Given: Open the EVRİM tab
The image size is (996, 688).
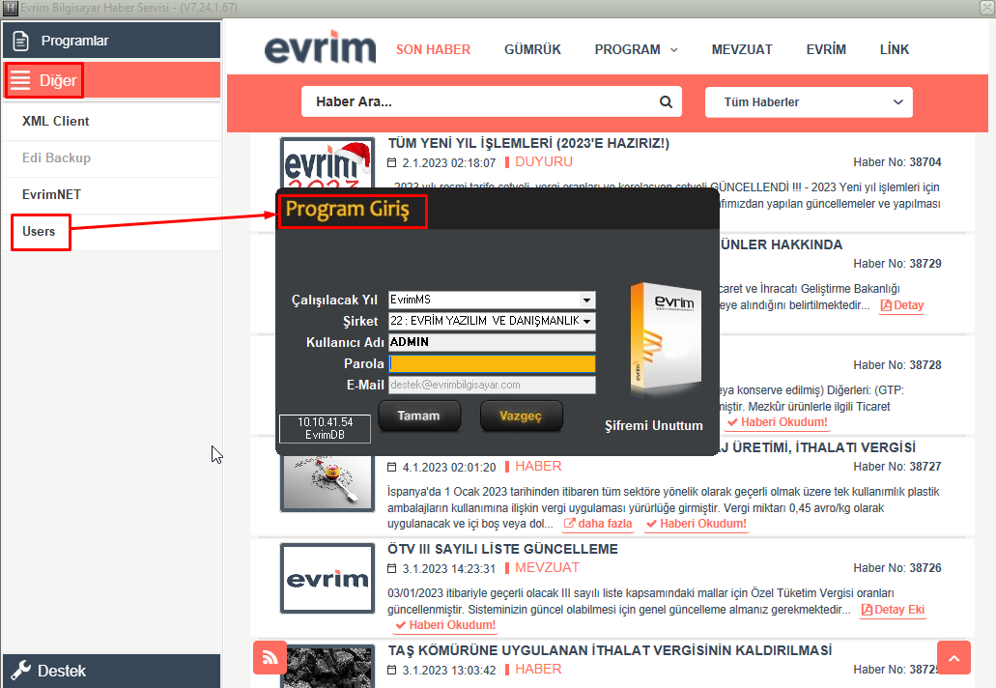Looking at the screenshot, I should 826,49.
